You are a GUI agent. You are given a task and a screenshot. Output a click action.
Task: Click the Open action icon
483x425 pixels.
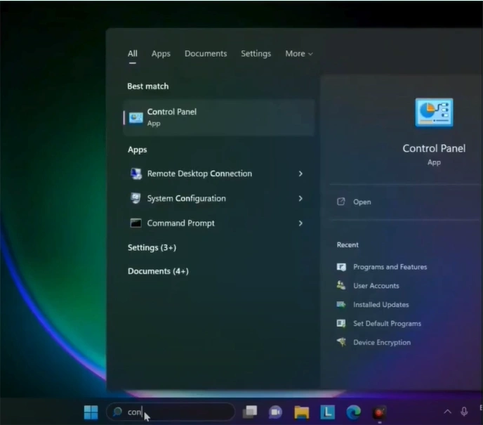tap(341, 202)
